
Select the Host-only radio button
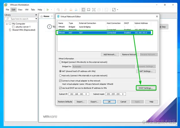coord(60,76)
